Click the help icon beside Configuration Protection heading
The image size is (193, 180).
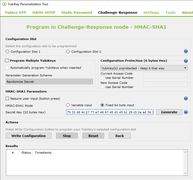186,61
